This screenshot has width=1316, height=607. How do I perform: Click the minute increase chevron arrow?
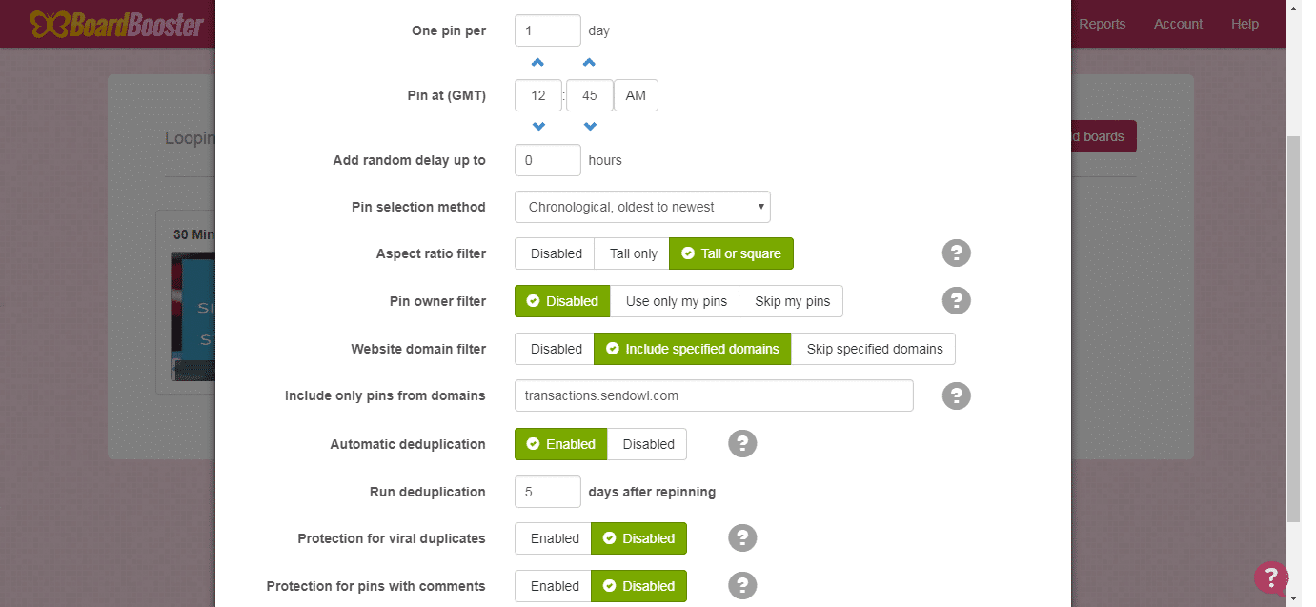[x=589, y=63]
